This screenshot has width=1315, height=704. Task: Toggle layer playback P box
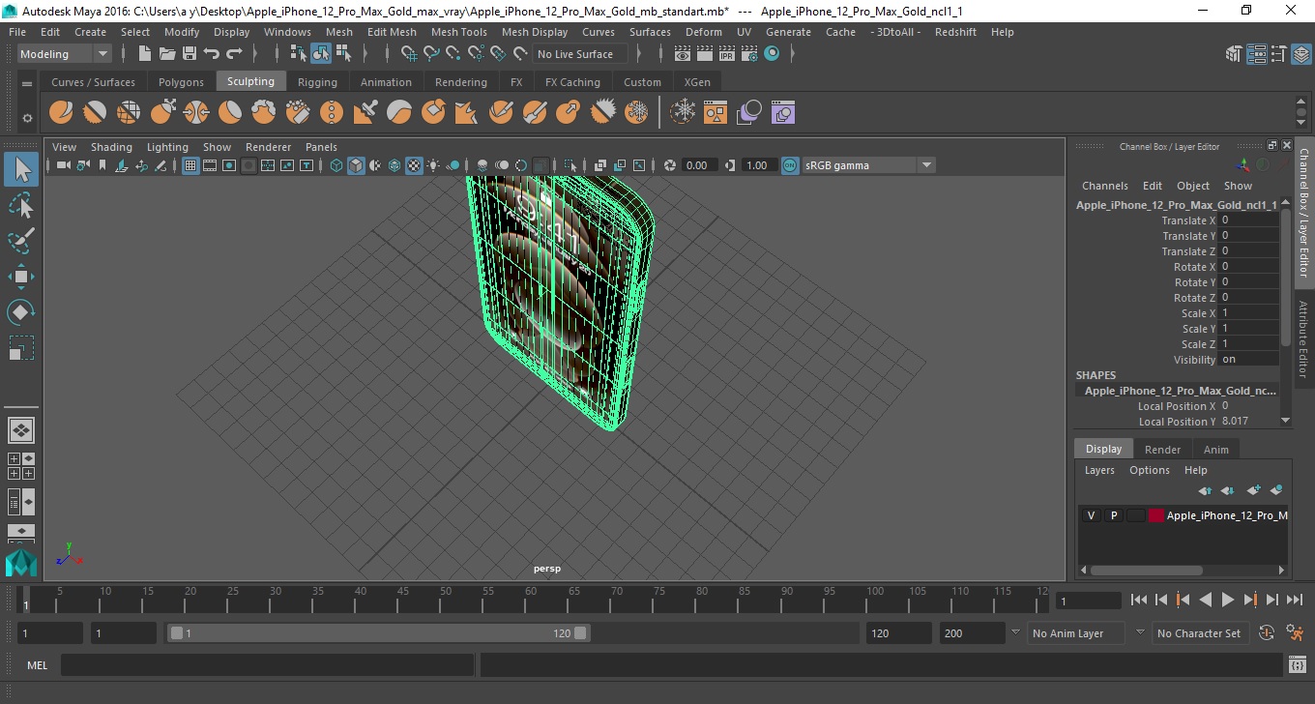[x=1114, y=515]
